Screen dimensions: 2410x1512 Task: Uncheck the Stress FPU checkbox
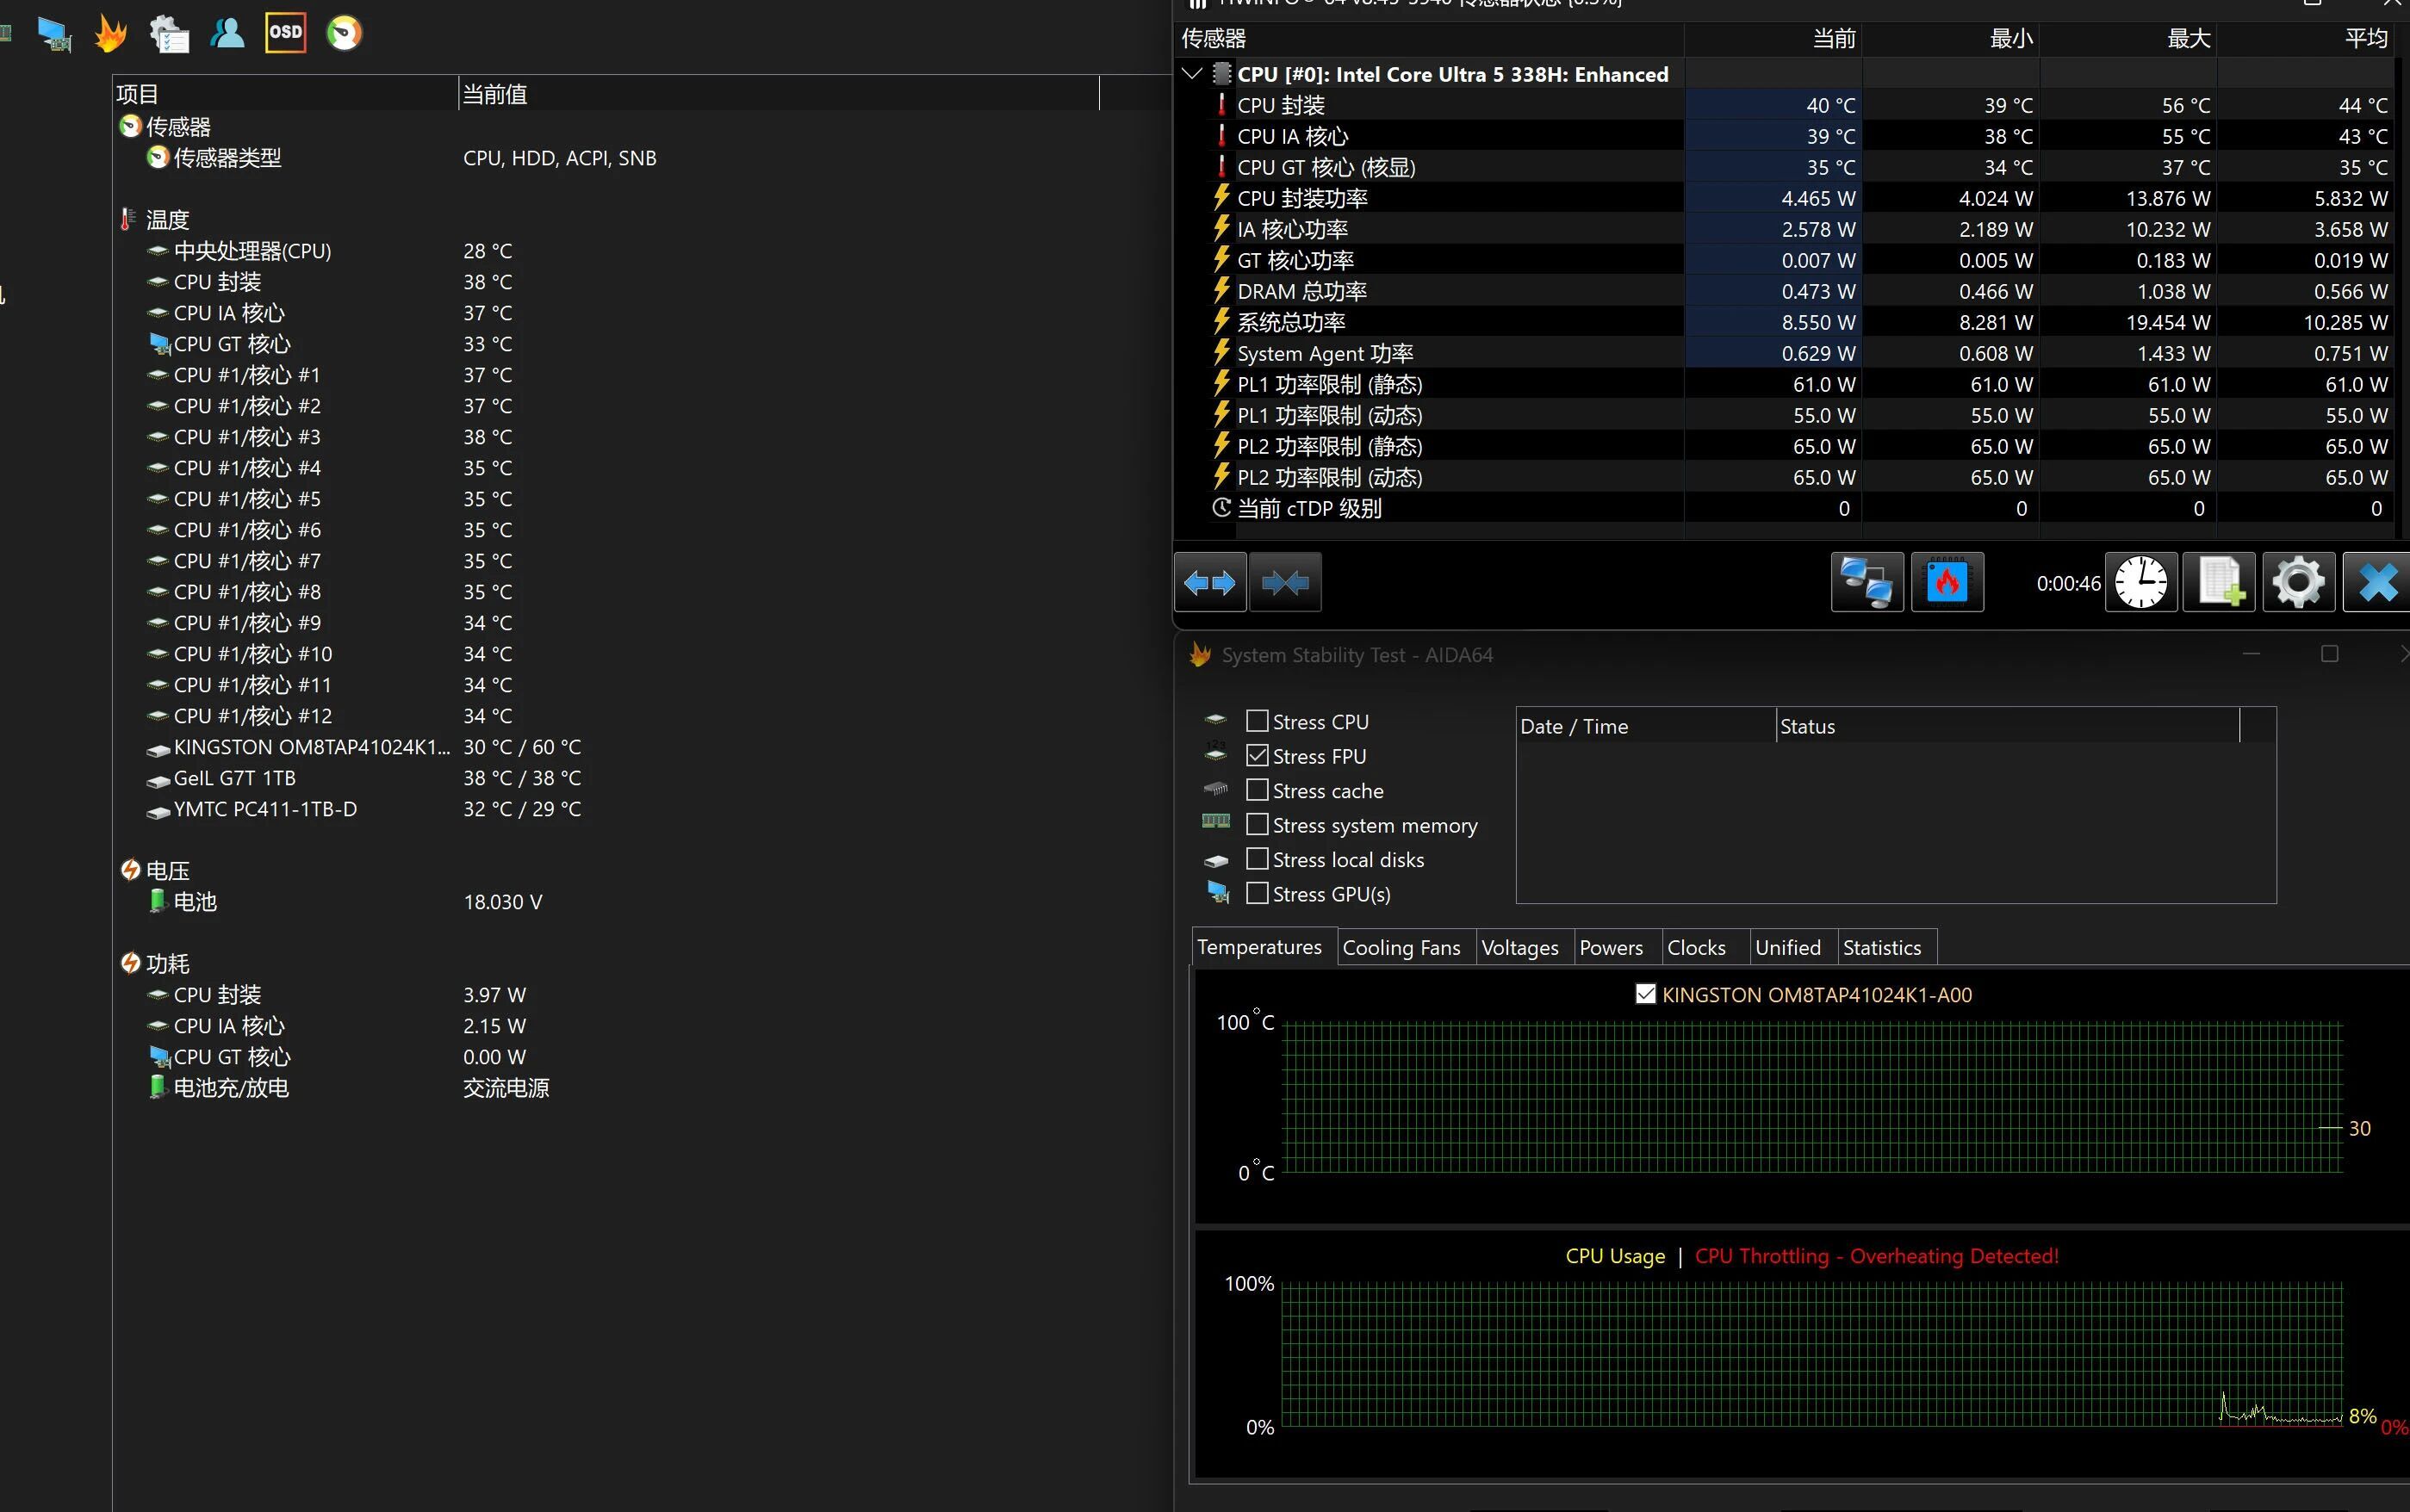click(1257, 756)
